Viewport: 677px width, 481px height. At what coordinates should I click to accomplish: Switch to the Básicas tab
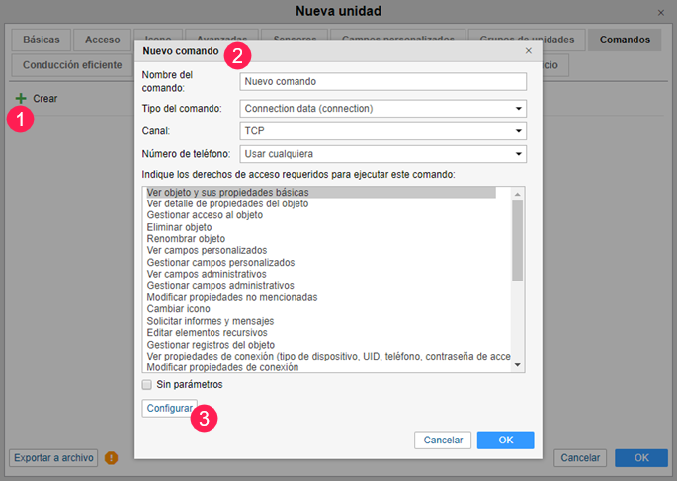coord(42,40)
